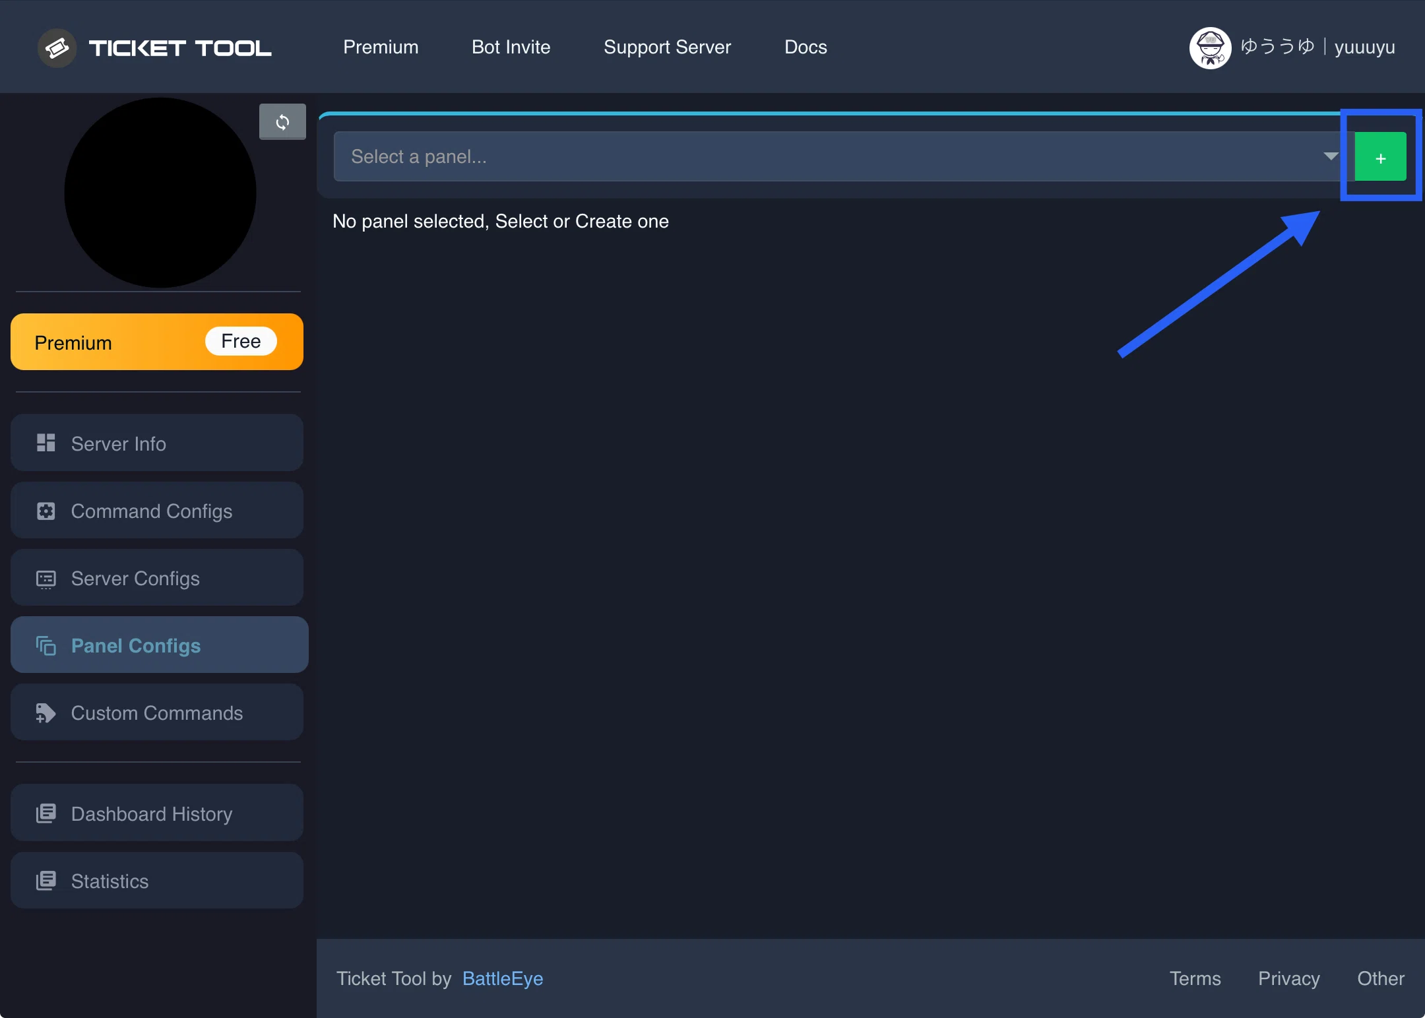The width and height of the screenshot is (1425, 1018).
Task: Click the Server Info dashboard icon
Action: click(46, 443)
